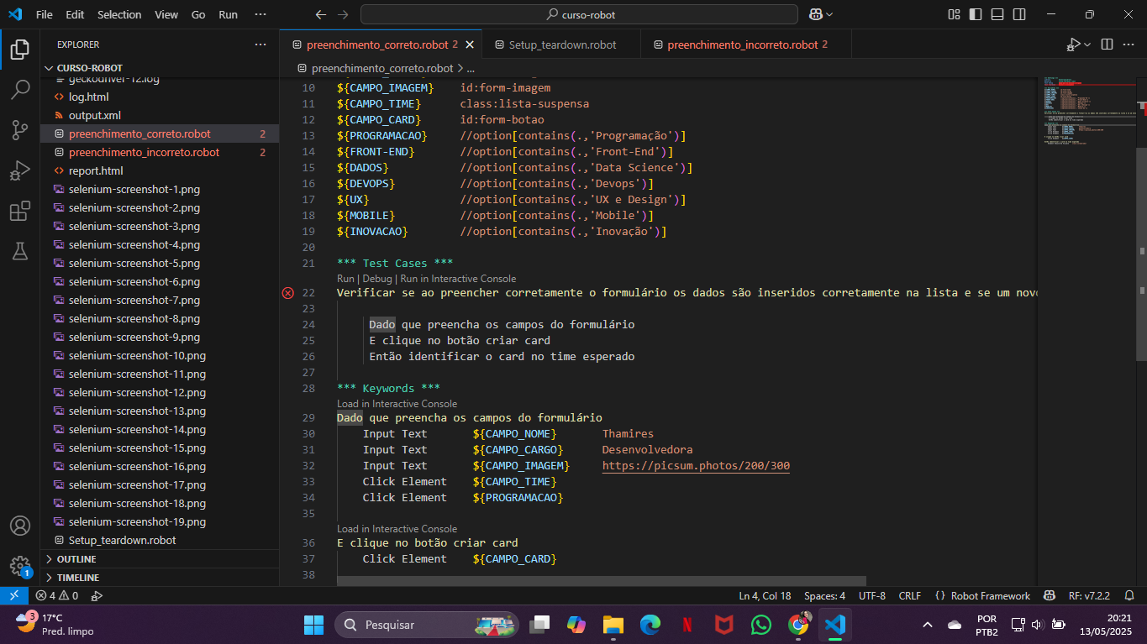The width and height of the screenshot is (1147, 644).
Task: Open the picsum.photos URL link in editor
Action: point(696,466)
